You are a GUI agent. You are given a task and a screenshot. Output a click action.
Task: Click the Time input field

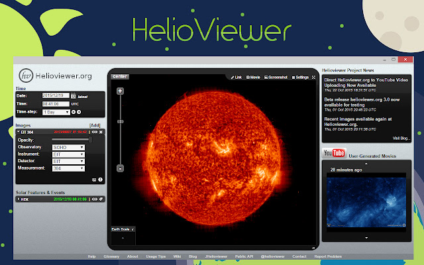point(56,104)
